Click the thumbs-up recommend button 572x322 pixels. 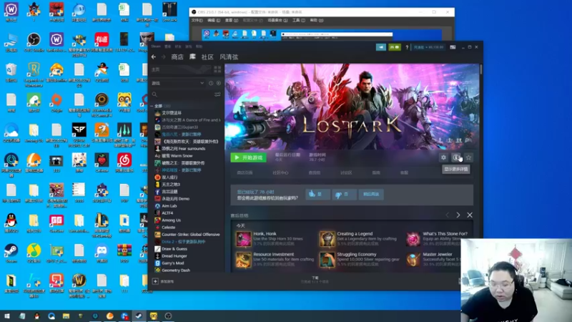[x=317, y=194]
